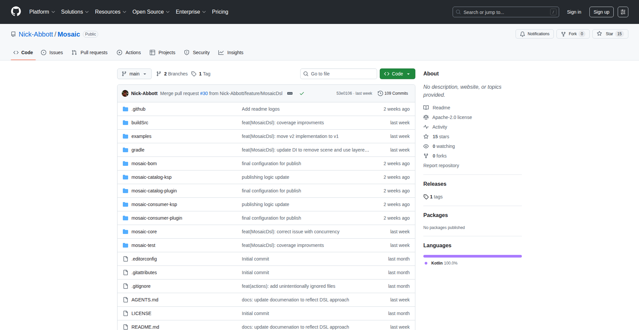Click the AGENTS.md file icon
The width and height of the screenshot is (639, 330).
[x=125, y=300]
